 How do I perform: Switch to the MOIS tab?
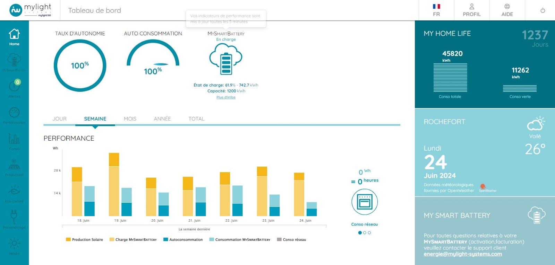(x=130, y=119)
